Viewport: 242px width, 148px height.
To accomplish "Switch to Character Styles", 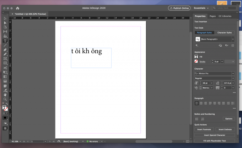I will pyautogui.click(x=225, y=32).
